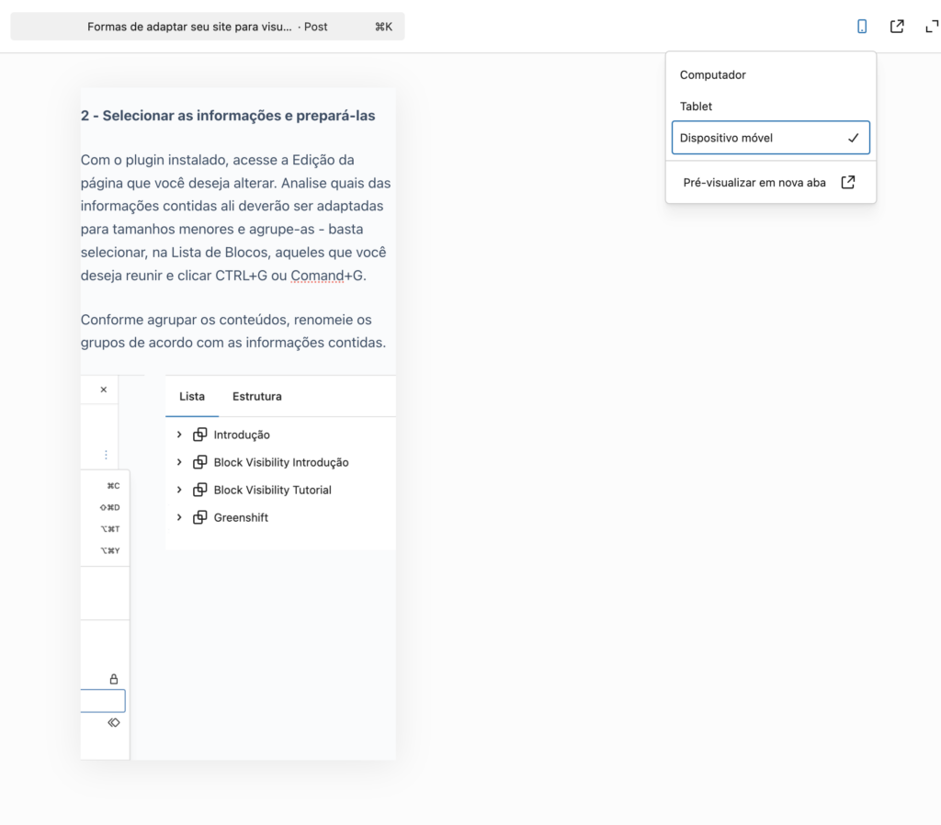Switch to the Lista tab
This screenshot has height=825, width=941.
tap(192, 396)
